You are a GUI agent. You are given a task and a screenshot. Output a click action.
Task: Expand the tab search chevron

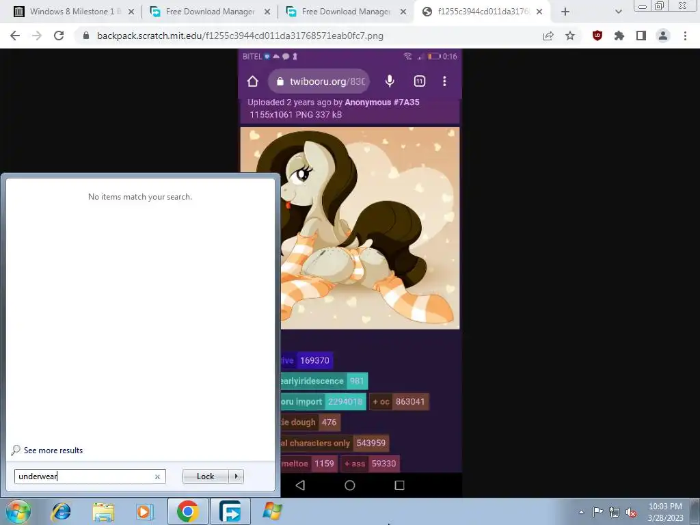click(618, 12)
